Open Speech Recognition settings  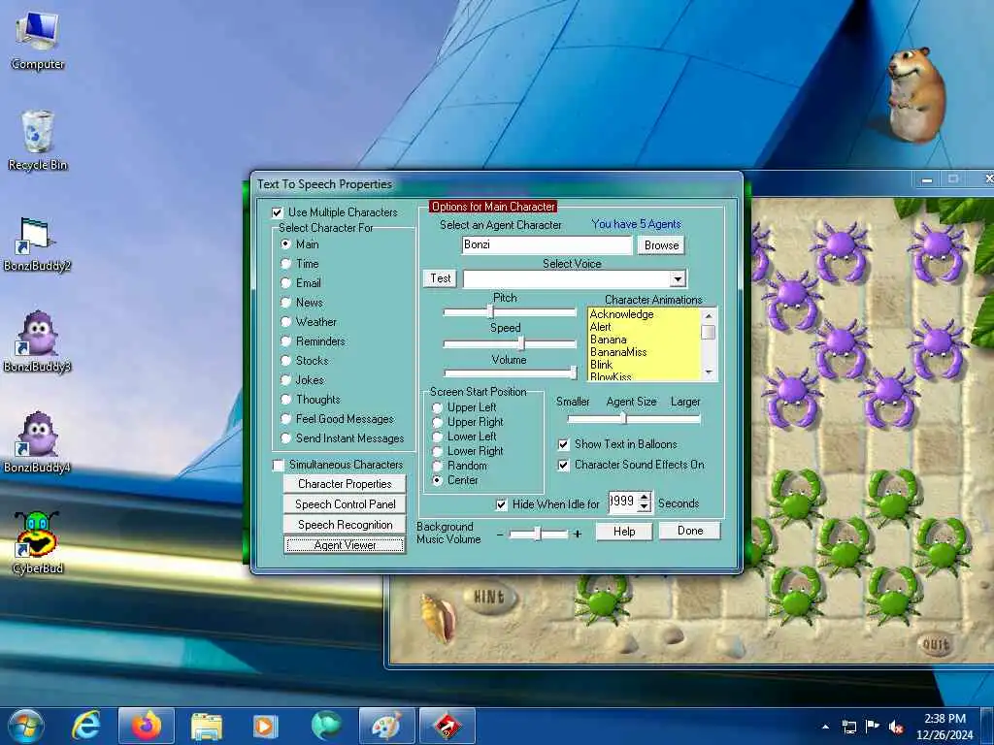pyautogui.click(x=345, y=525)
